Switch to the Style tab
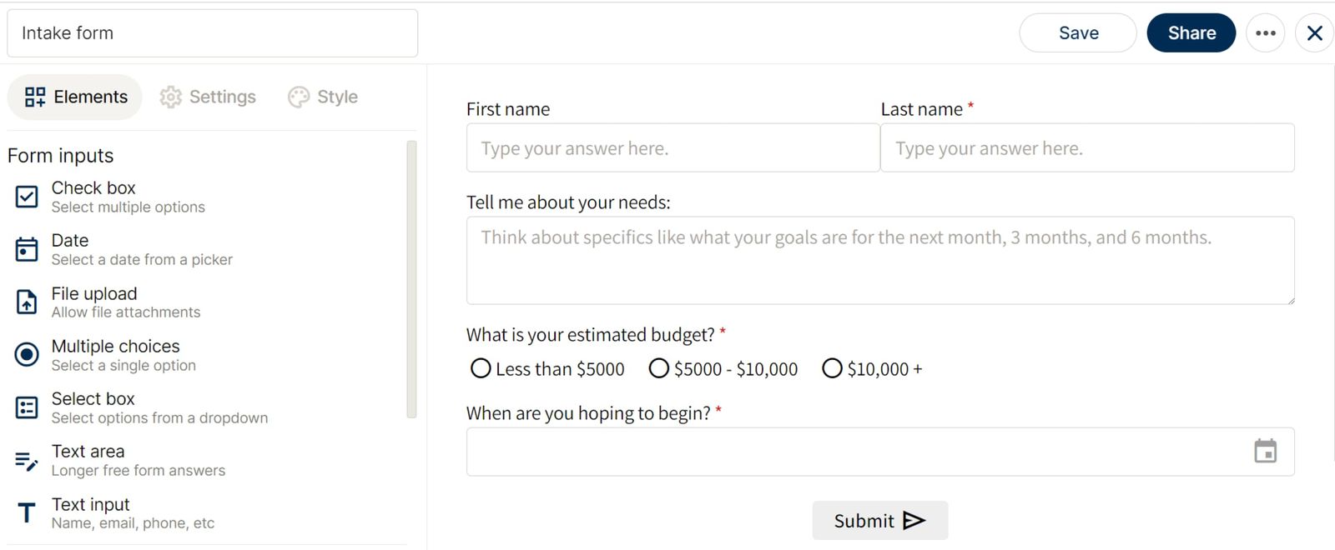Viewport: 1335px width, 550px height. tap(323, 97)
